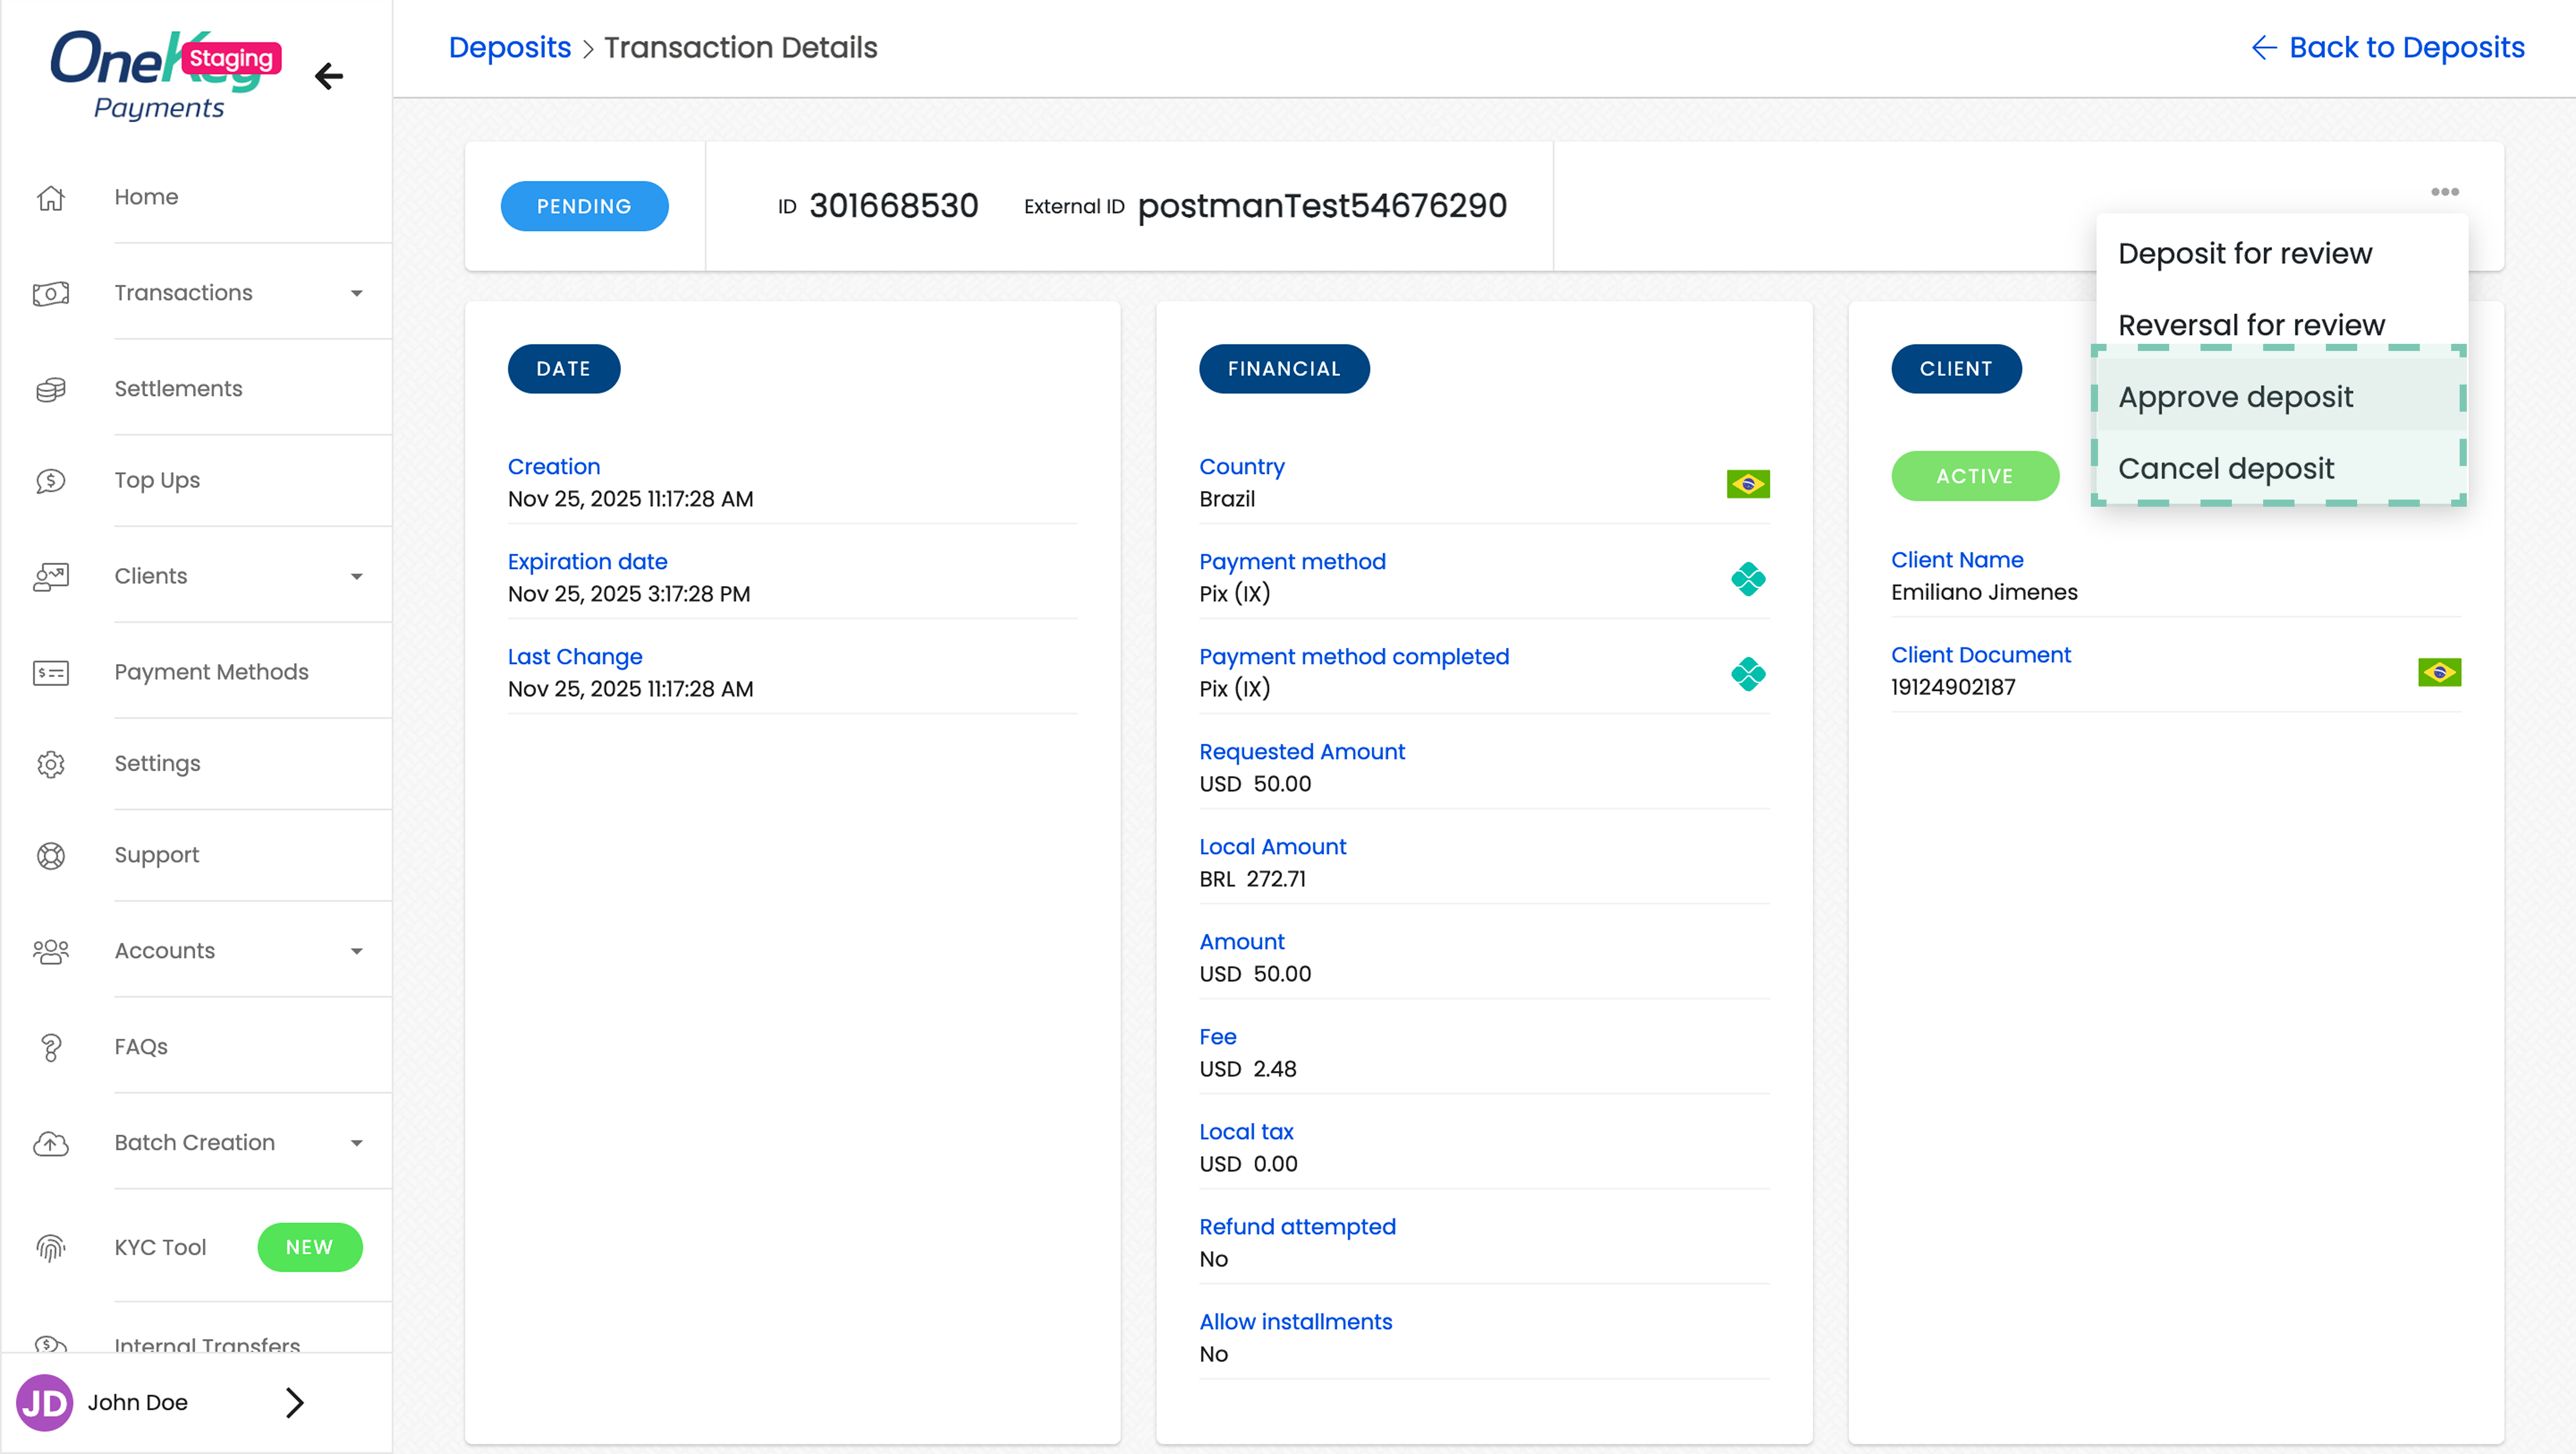Open Payment Methods card icon
Viewport: 2576px width, 1454px height.
[x=51, y=672]
